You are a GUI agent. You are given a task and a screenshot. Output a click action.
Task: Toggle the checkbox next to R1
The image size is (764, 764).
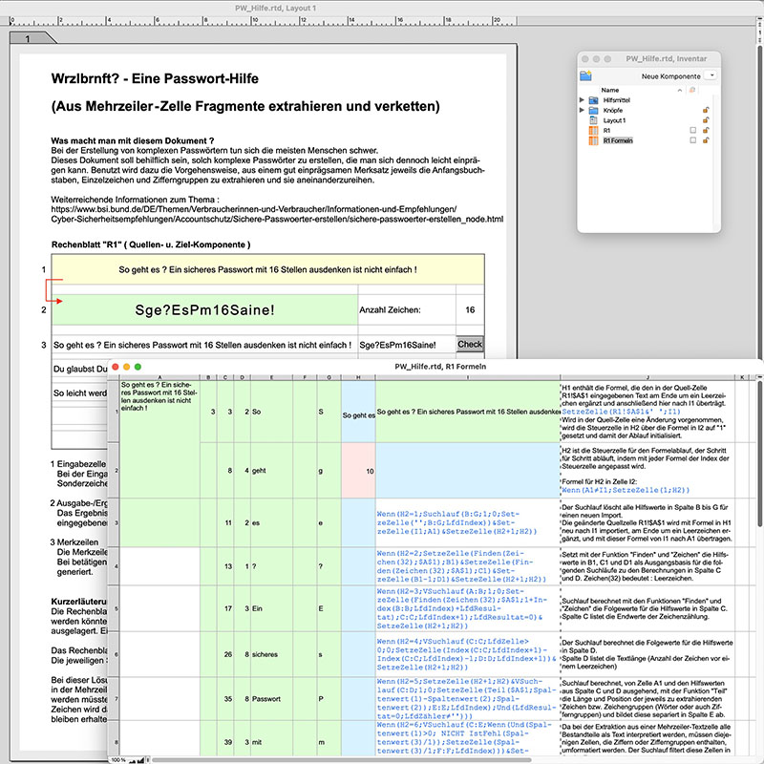click(693, 131)
